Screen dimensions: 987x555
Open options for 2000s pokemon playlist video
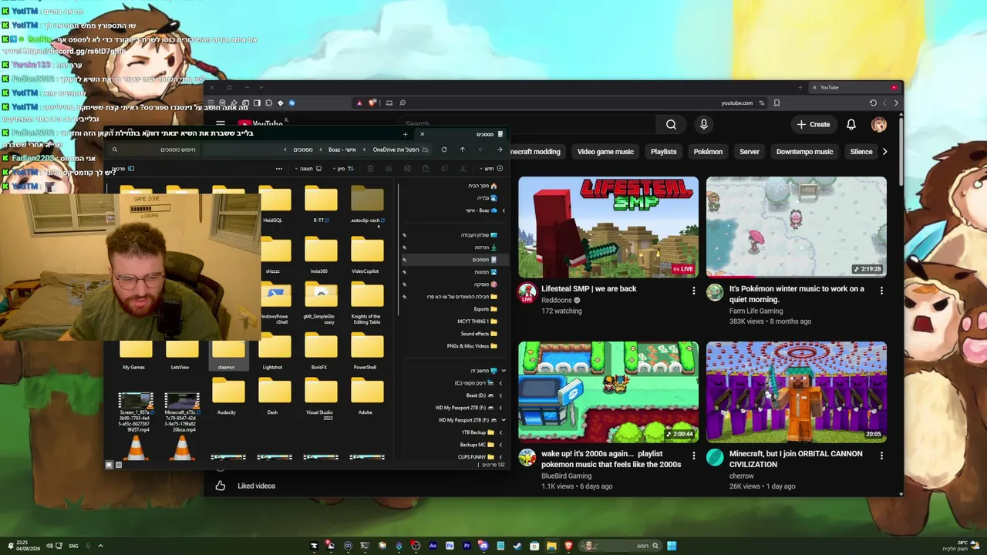coord(693,456)
